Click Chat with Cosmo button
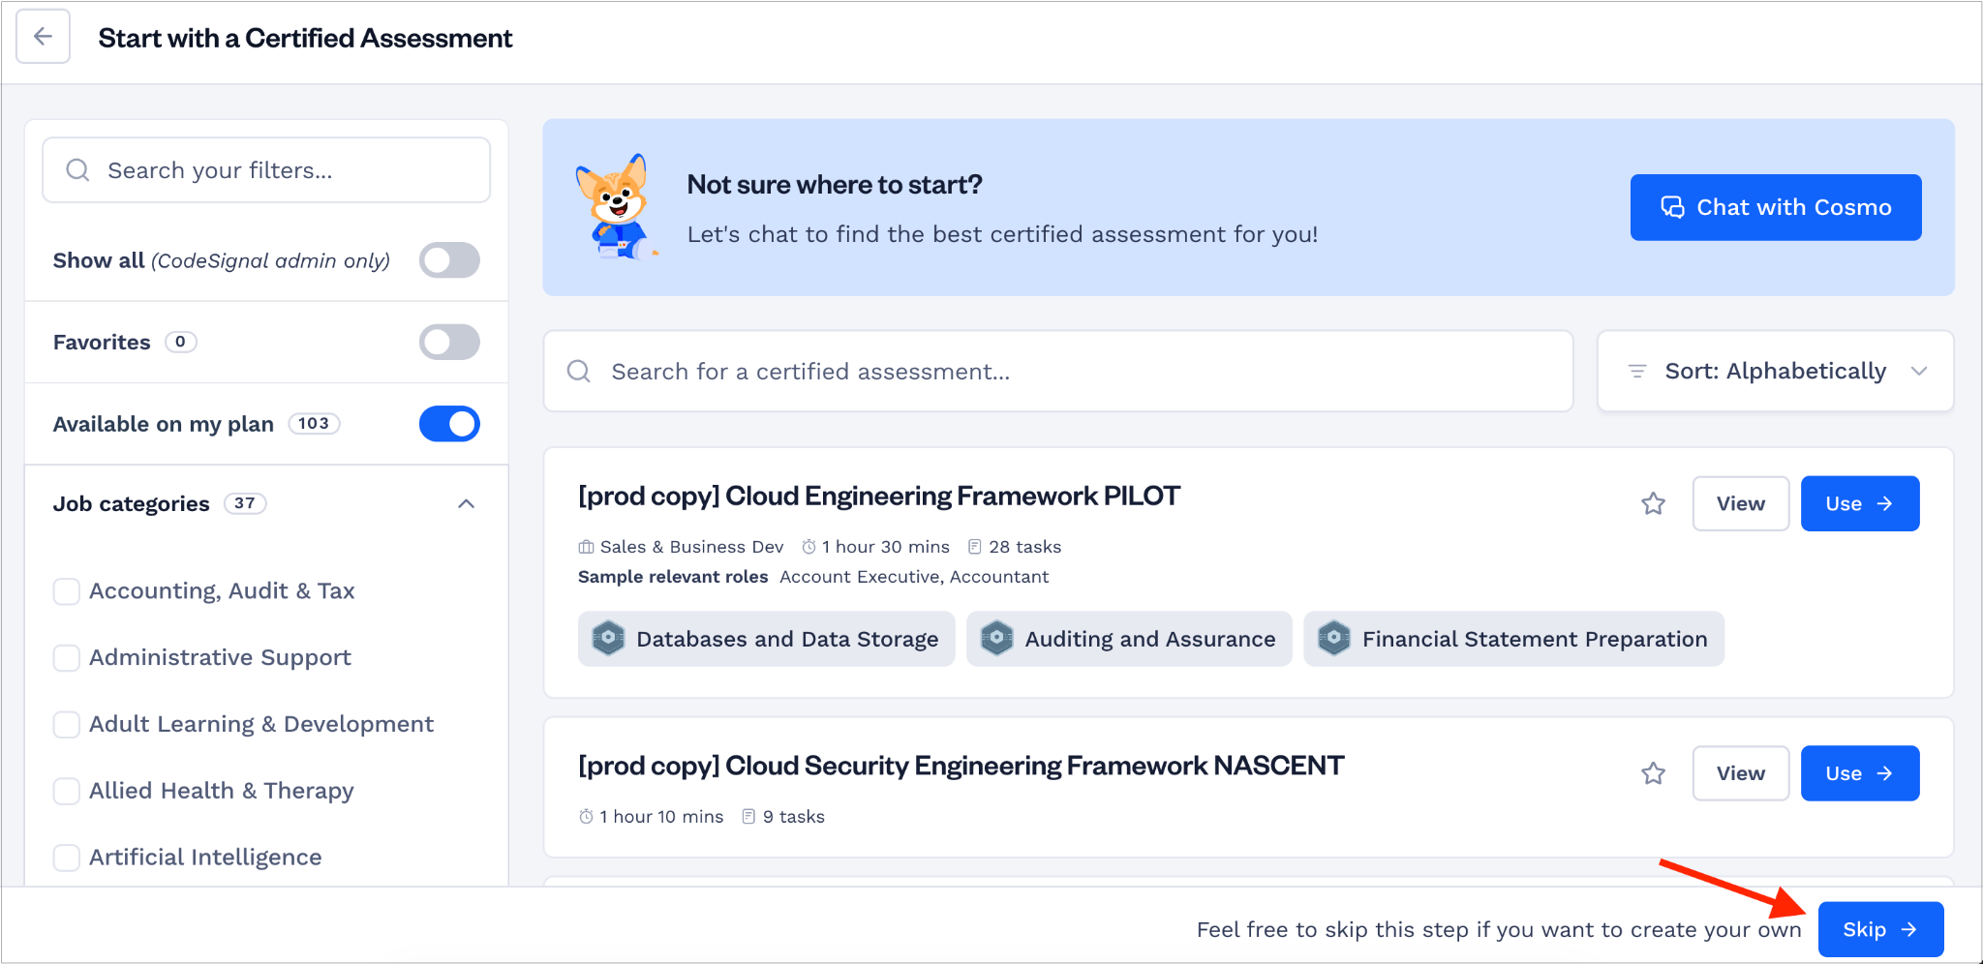1983x964 pixels. coord(1776,207)
